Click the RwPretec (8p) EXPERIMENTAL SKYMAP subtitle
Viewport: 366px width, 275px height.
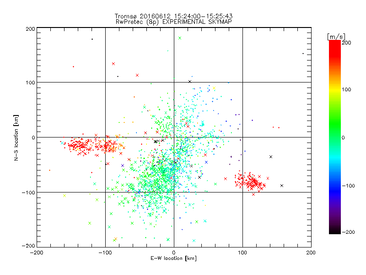pos(174,22)
